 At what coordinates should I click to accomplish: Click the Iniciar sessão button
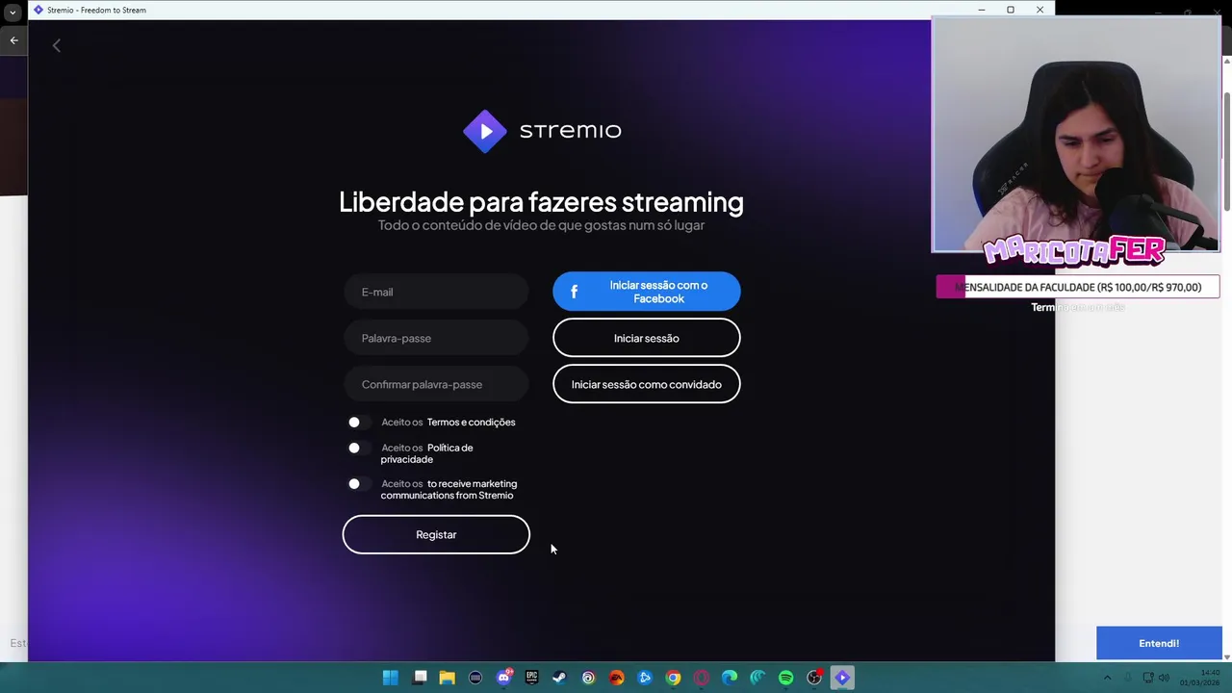click(x=647, y=338)
